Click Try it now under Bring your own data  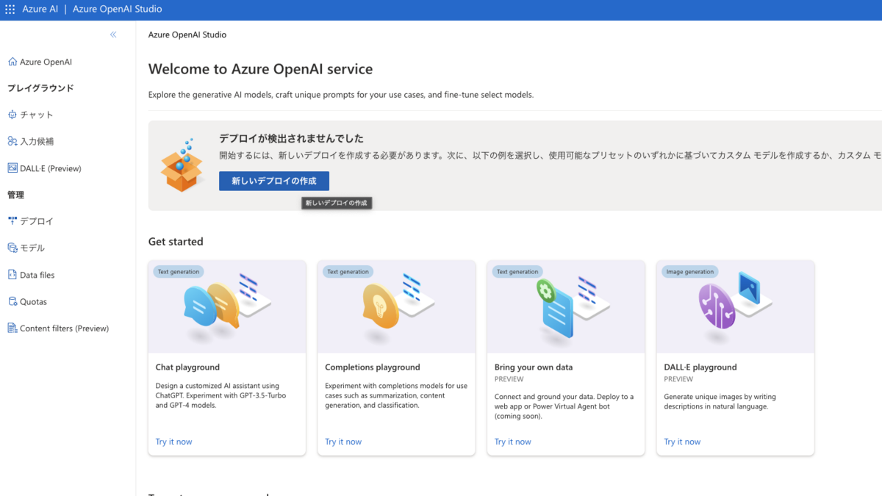click(x=513, y=442)
